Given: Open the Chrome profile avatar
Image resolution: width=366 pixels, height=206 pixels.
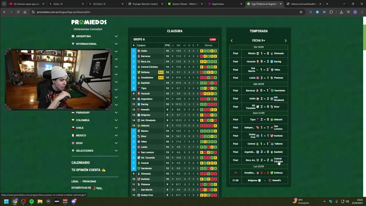Looking at the screenshot, I should coord(355,12).
